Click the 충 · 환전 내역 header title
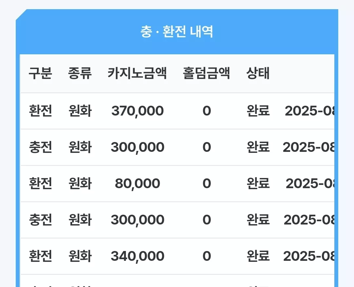The width and height of the screenshot is (354, 287). 177,31
